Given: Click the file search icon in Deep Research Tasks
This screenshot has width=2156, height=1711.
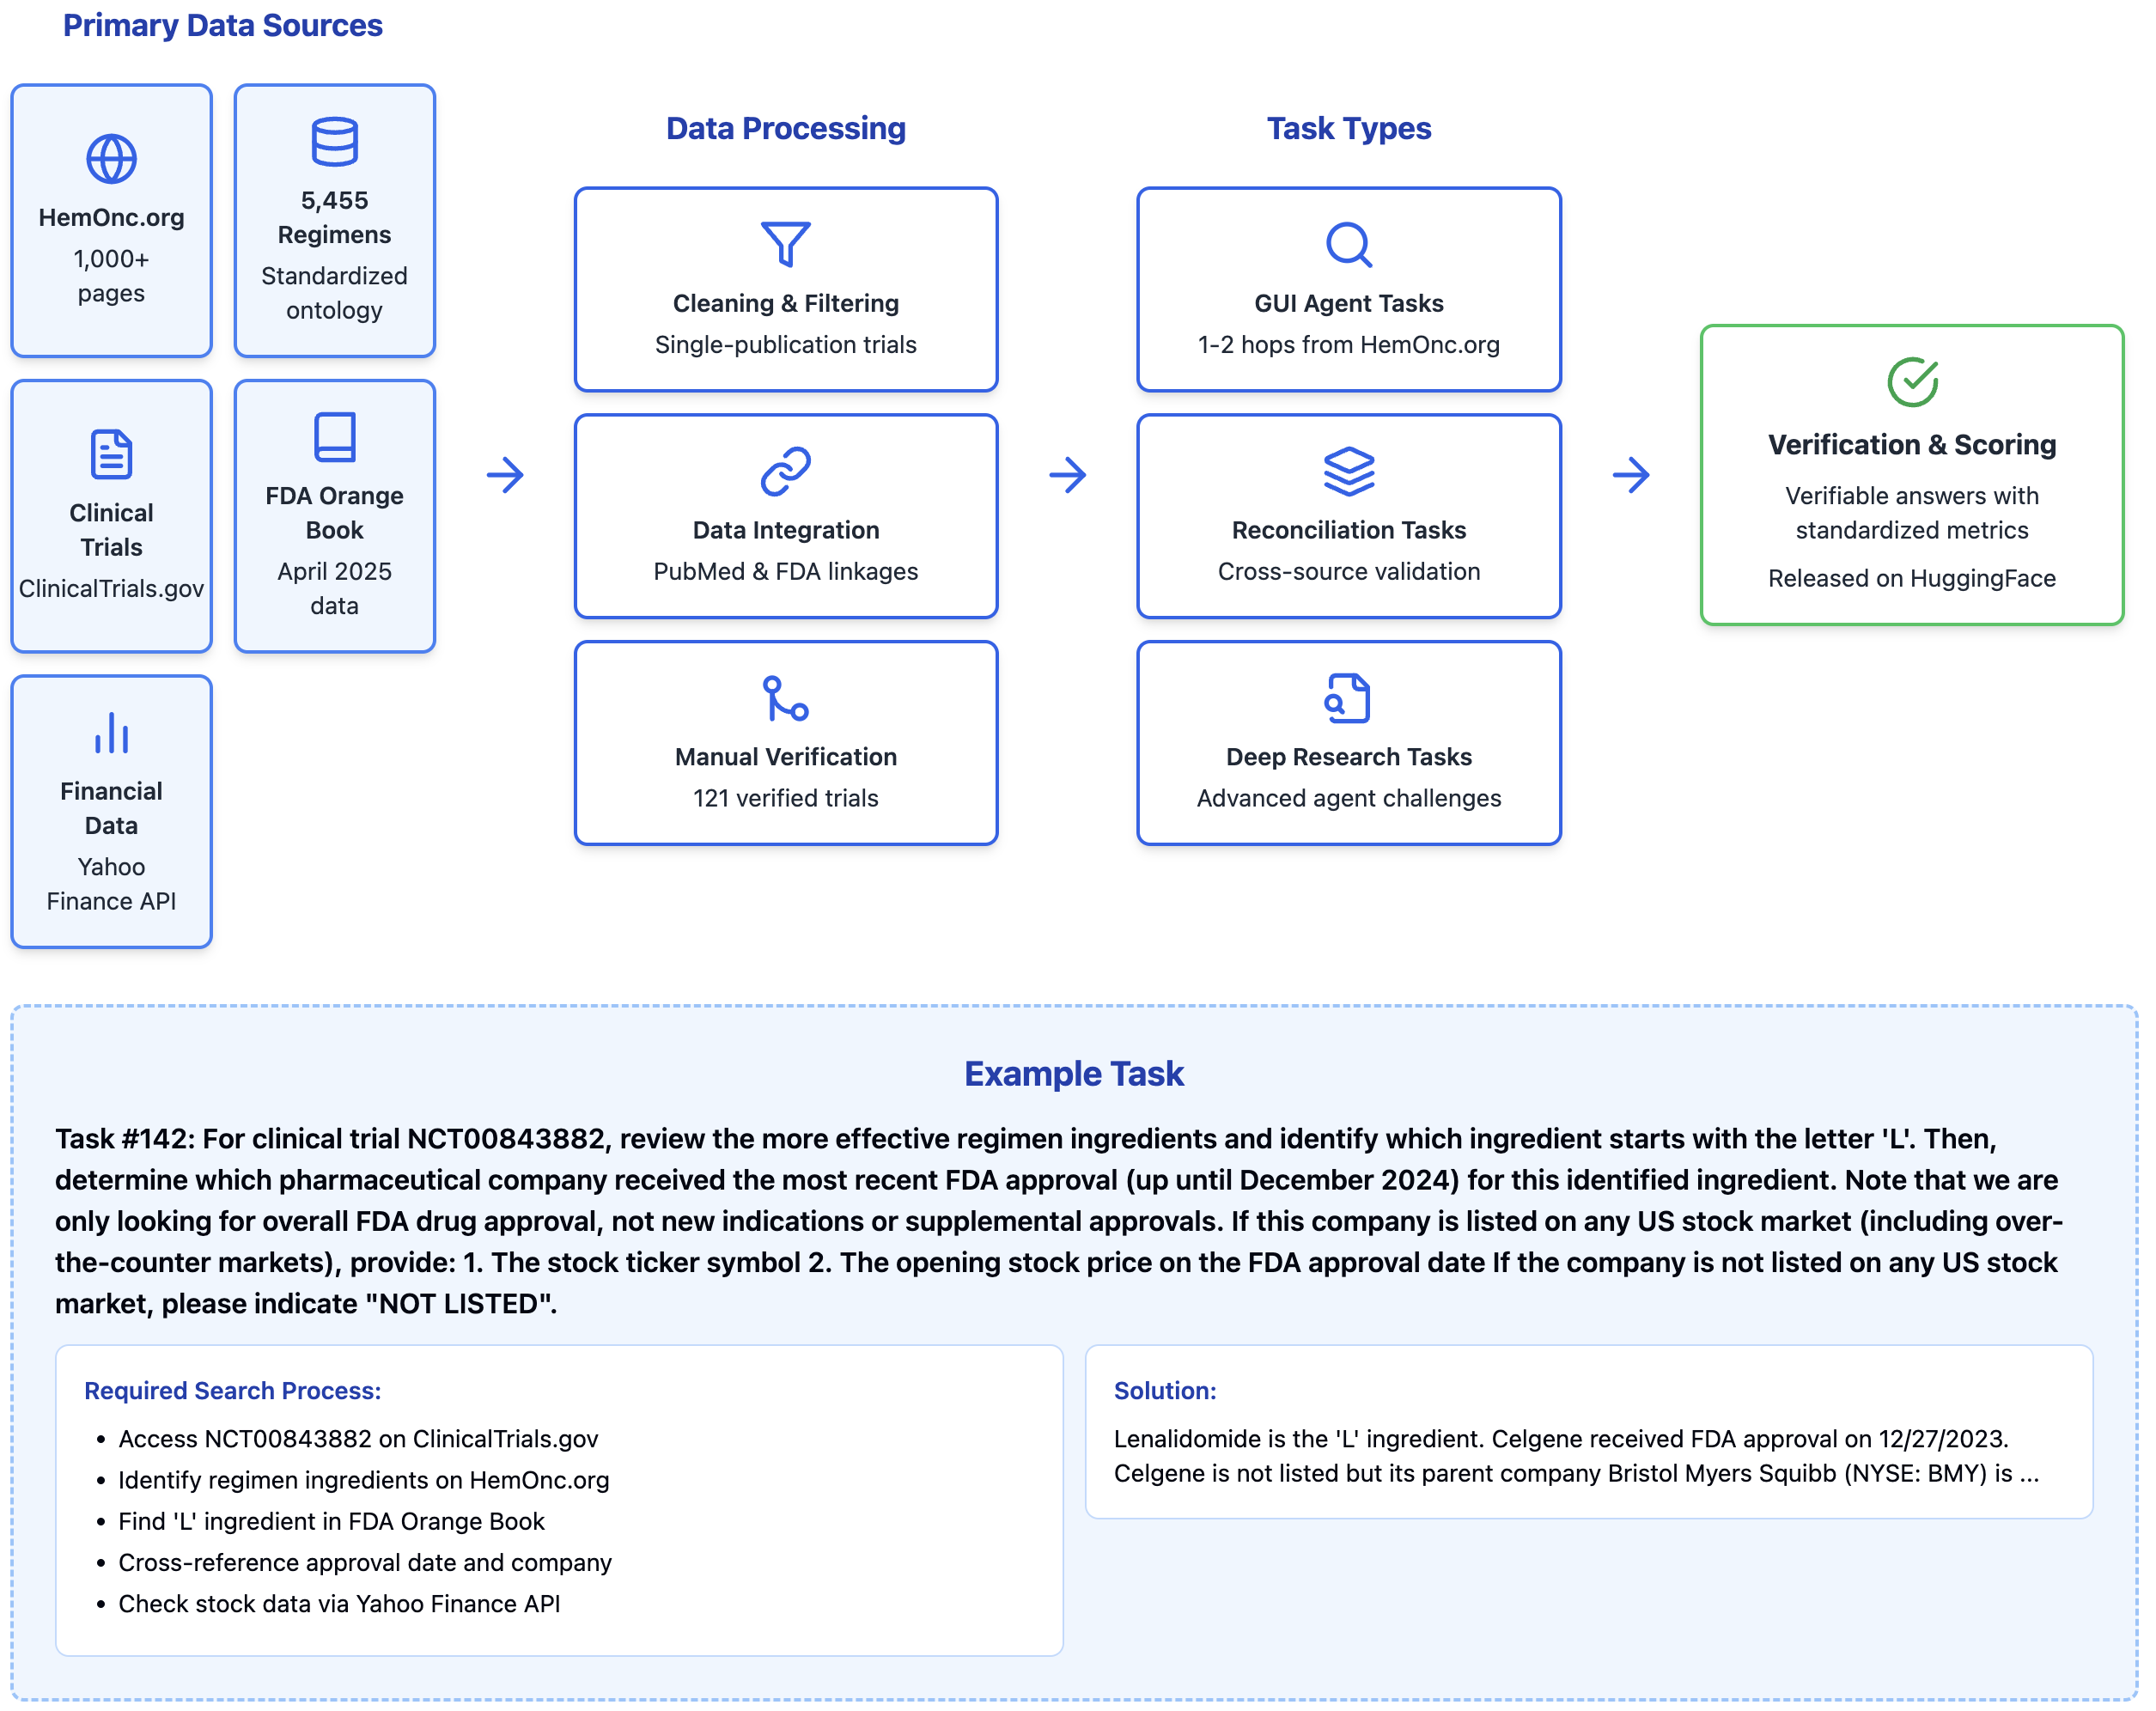Looking at the screenshot, I should [x=1348, y=698].
